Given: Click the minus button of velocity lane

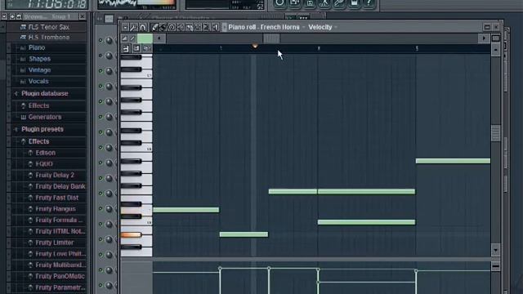Looking at the screenshot, I should coord(496,266).
